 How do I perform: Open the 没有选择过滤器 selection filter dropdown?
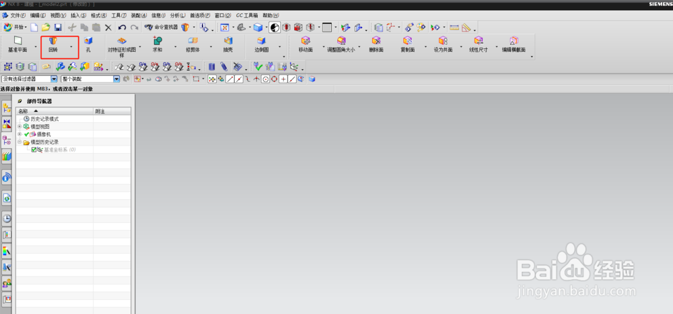[29, 79]
